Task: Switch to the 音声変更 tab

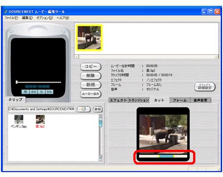Action: pos(200,100)
